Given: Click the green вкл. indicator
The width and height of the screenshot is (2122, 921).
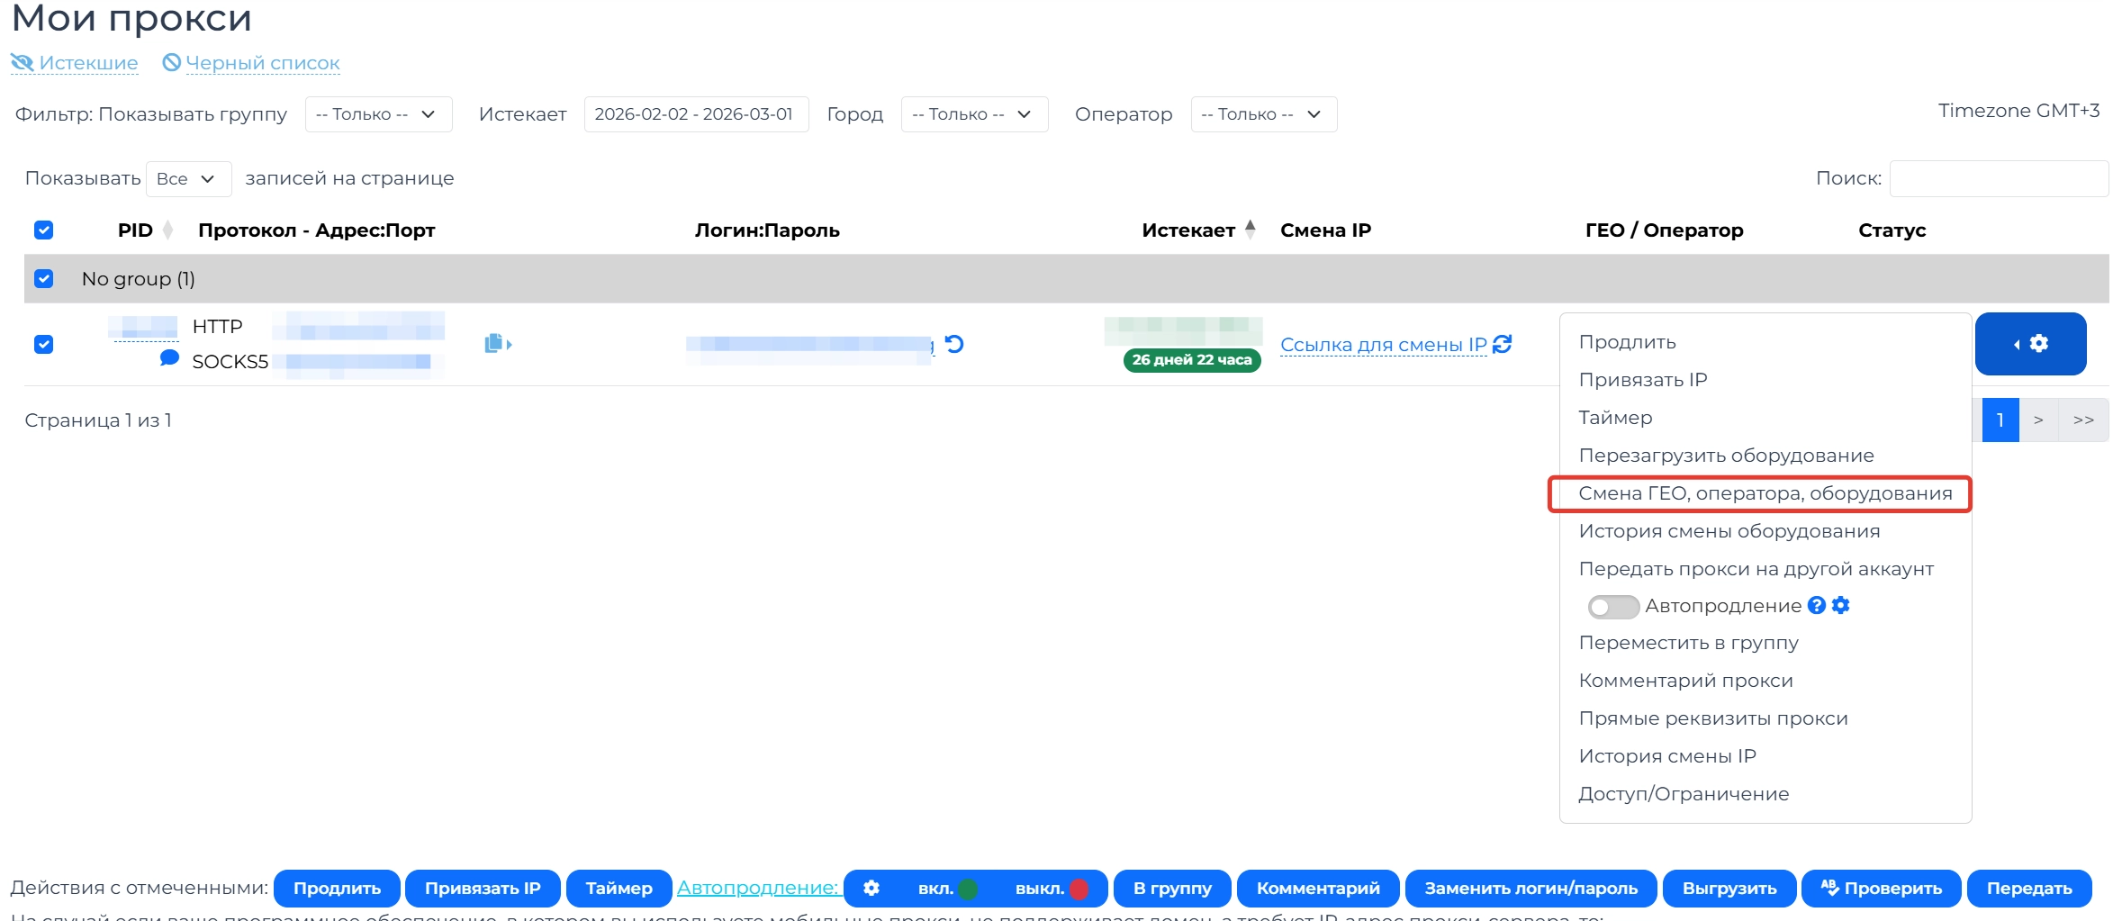Looking at the screenshot, I should 969,889.
